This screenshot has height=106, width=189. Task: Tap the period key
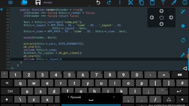pyautogui.click(x=142, y=100)
